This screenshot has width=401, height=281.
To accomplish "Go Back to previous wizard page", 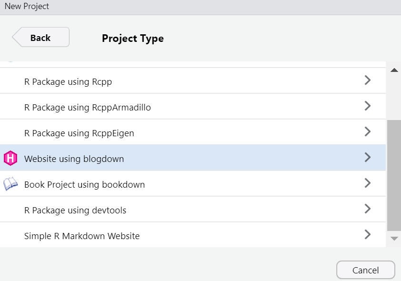I will [x=40, y=37].
